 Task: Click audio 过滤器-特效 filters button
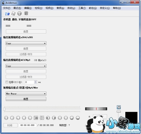pyautogui.click(x=26, y=77)
